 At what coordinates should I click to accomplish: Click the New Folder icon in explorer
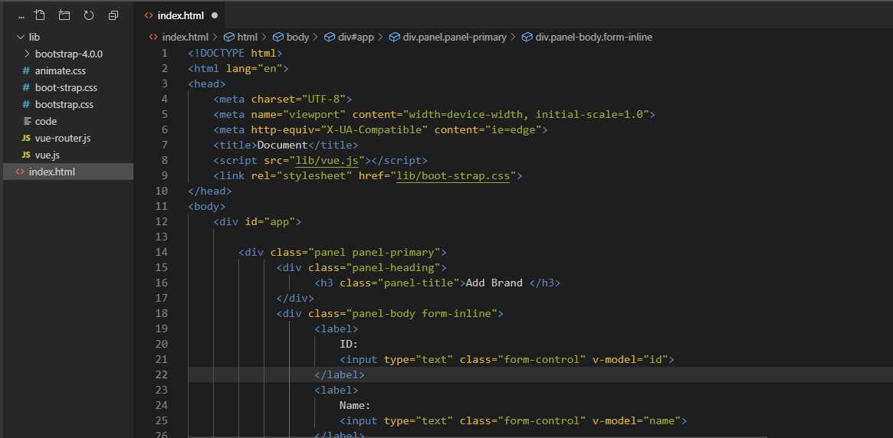click(x=64, y=15)
